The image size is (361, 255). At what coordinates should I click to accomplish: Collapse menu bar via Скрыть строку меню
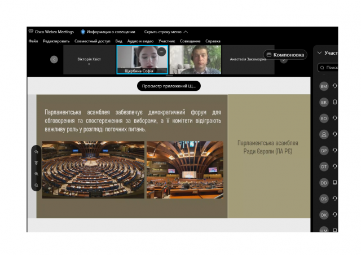(x=166, y=32)
